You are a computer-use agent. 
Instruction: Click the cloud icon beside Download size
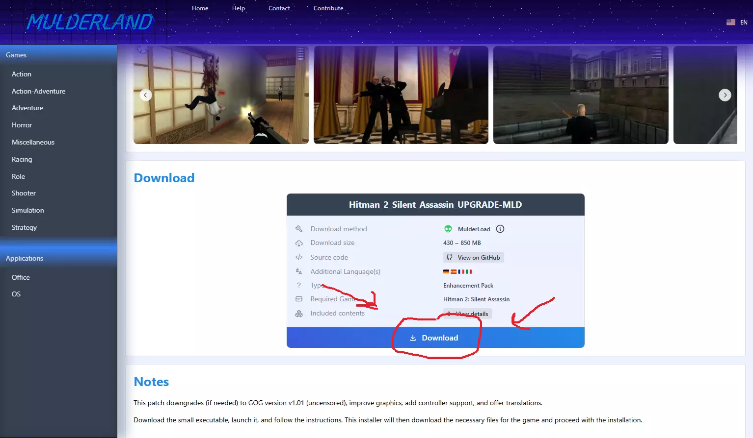tap(299, 243)
